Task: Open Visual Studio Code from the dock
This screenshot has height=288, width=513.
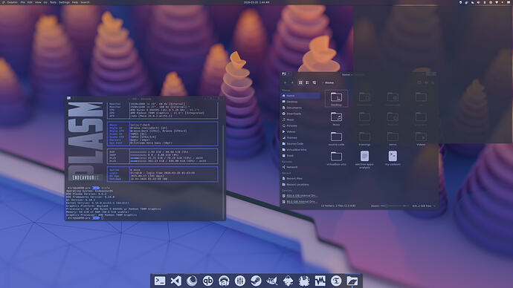Action: click(175, 281)
